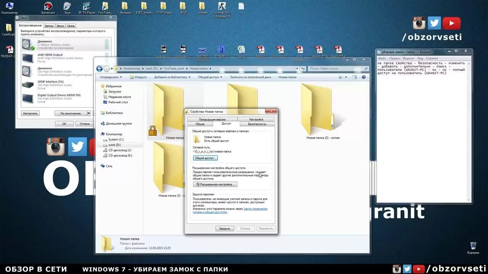
Task: Select the Компьютер desktop icon
Action: 10,8
